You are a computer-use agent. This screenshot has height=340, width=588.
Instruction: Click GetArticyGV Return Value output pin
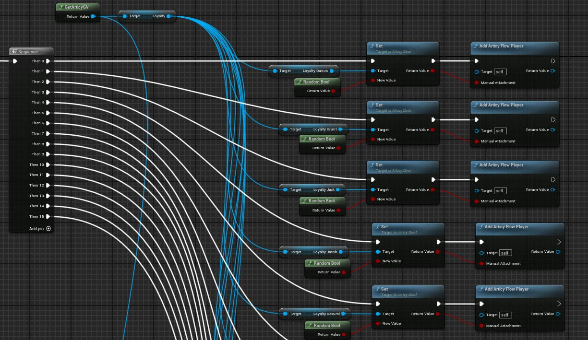click(93, 16)
